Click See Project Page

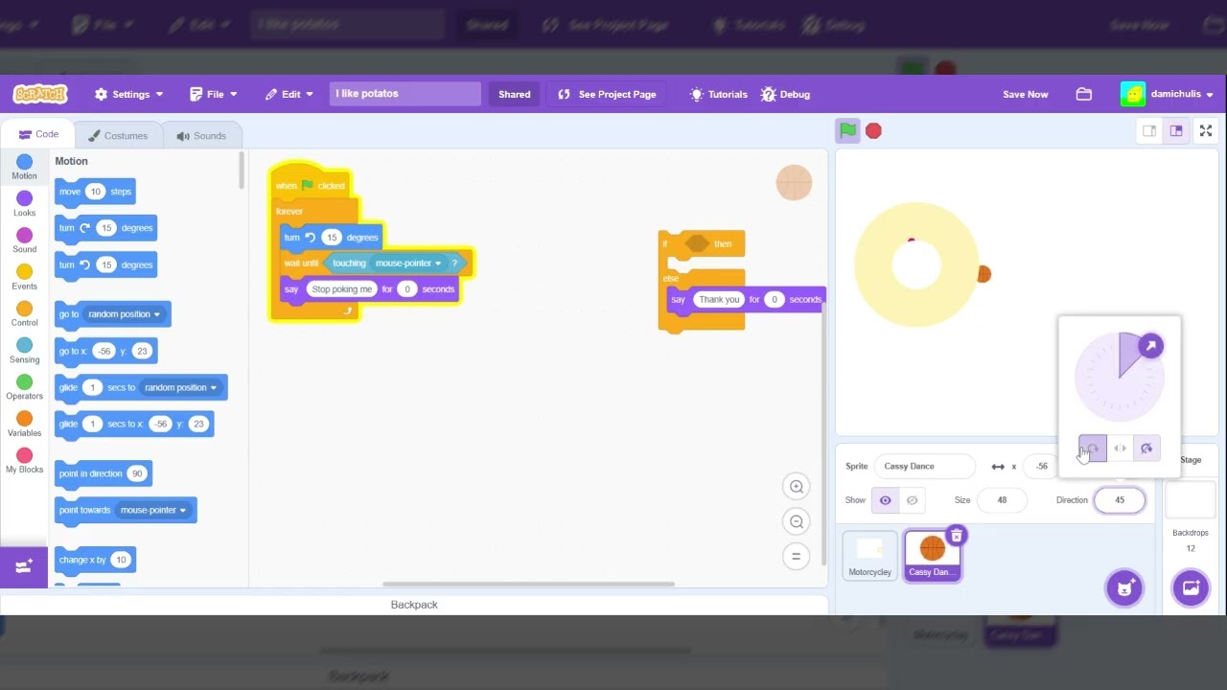pyautogui.click(x=608, y=94)
